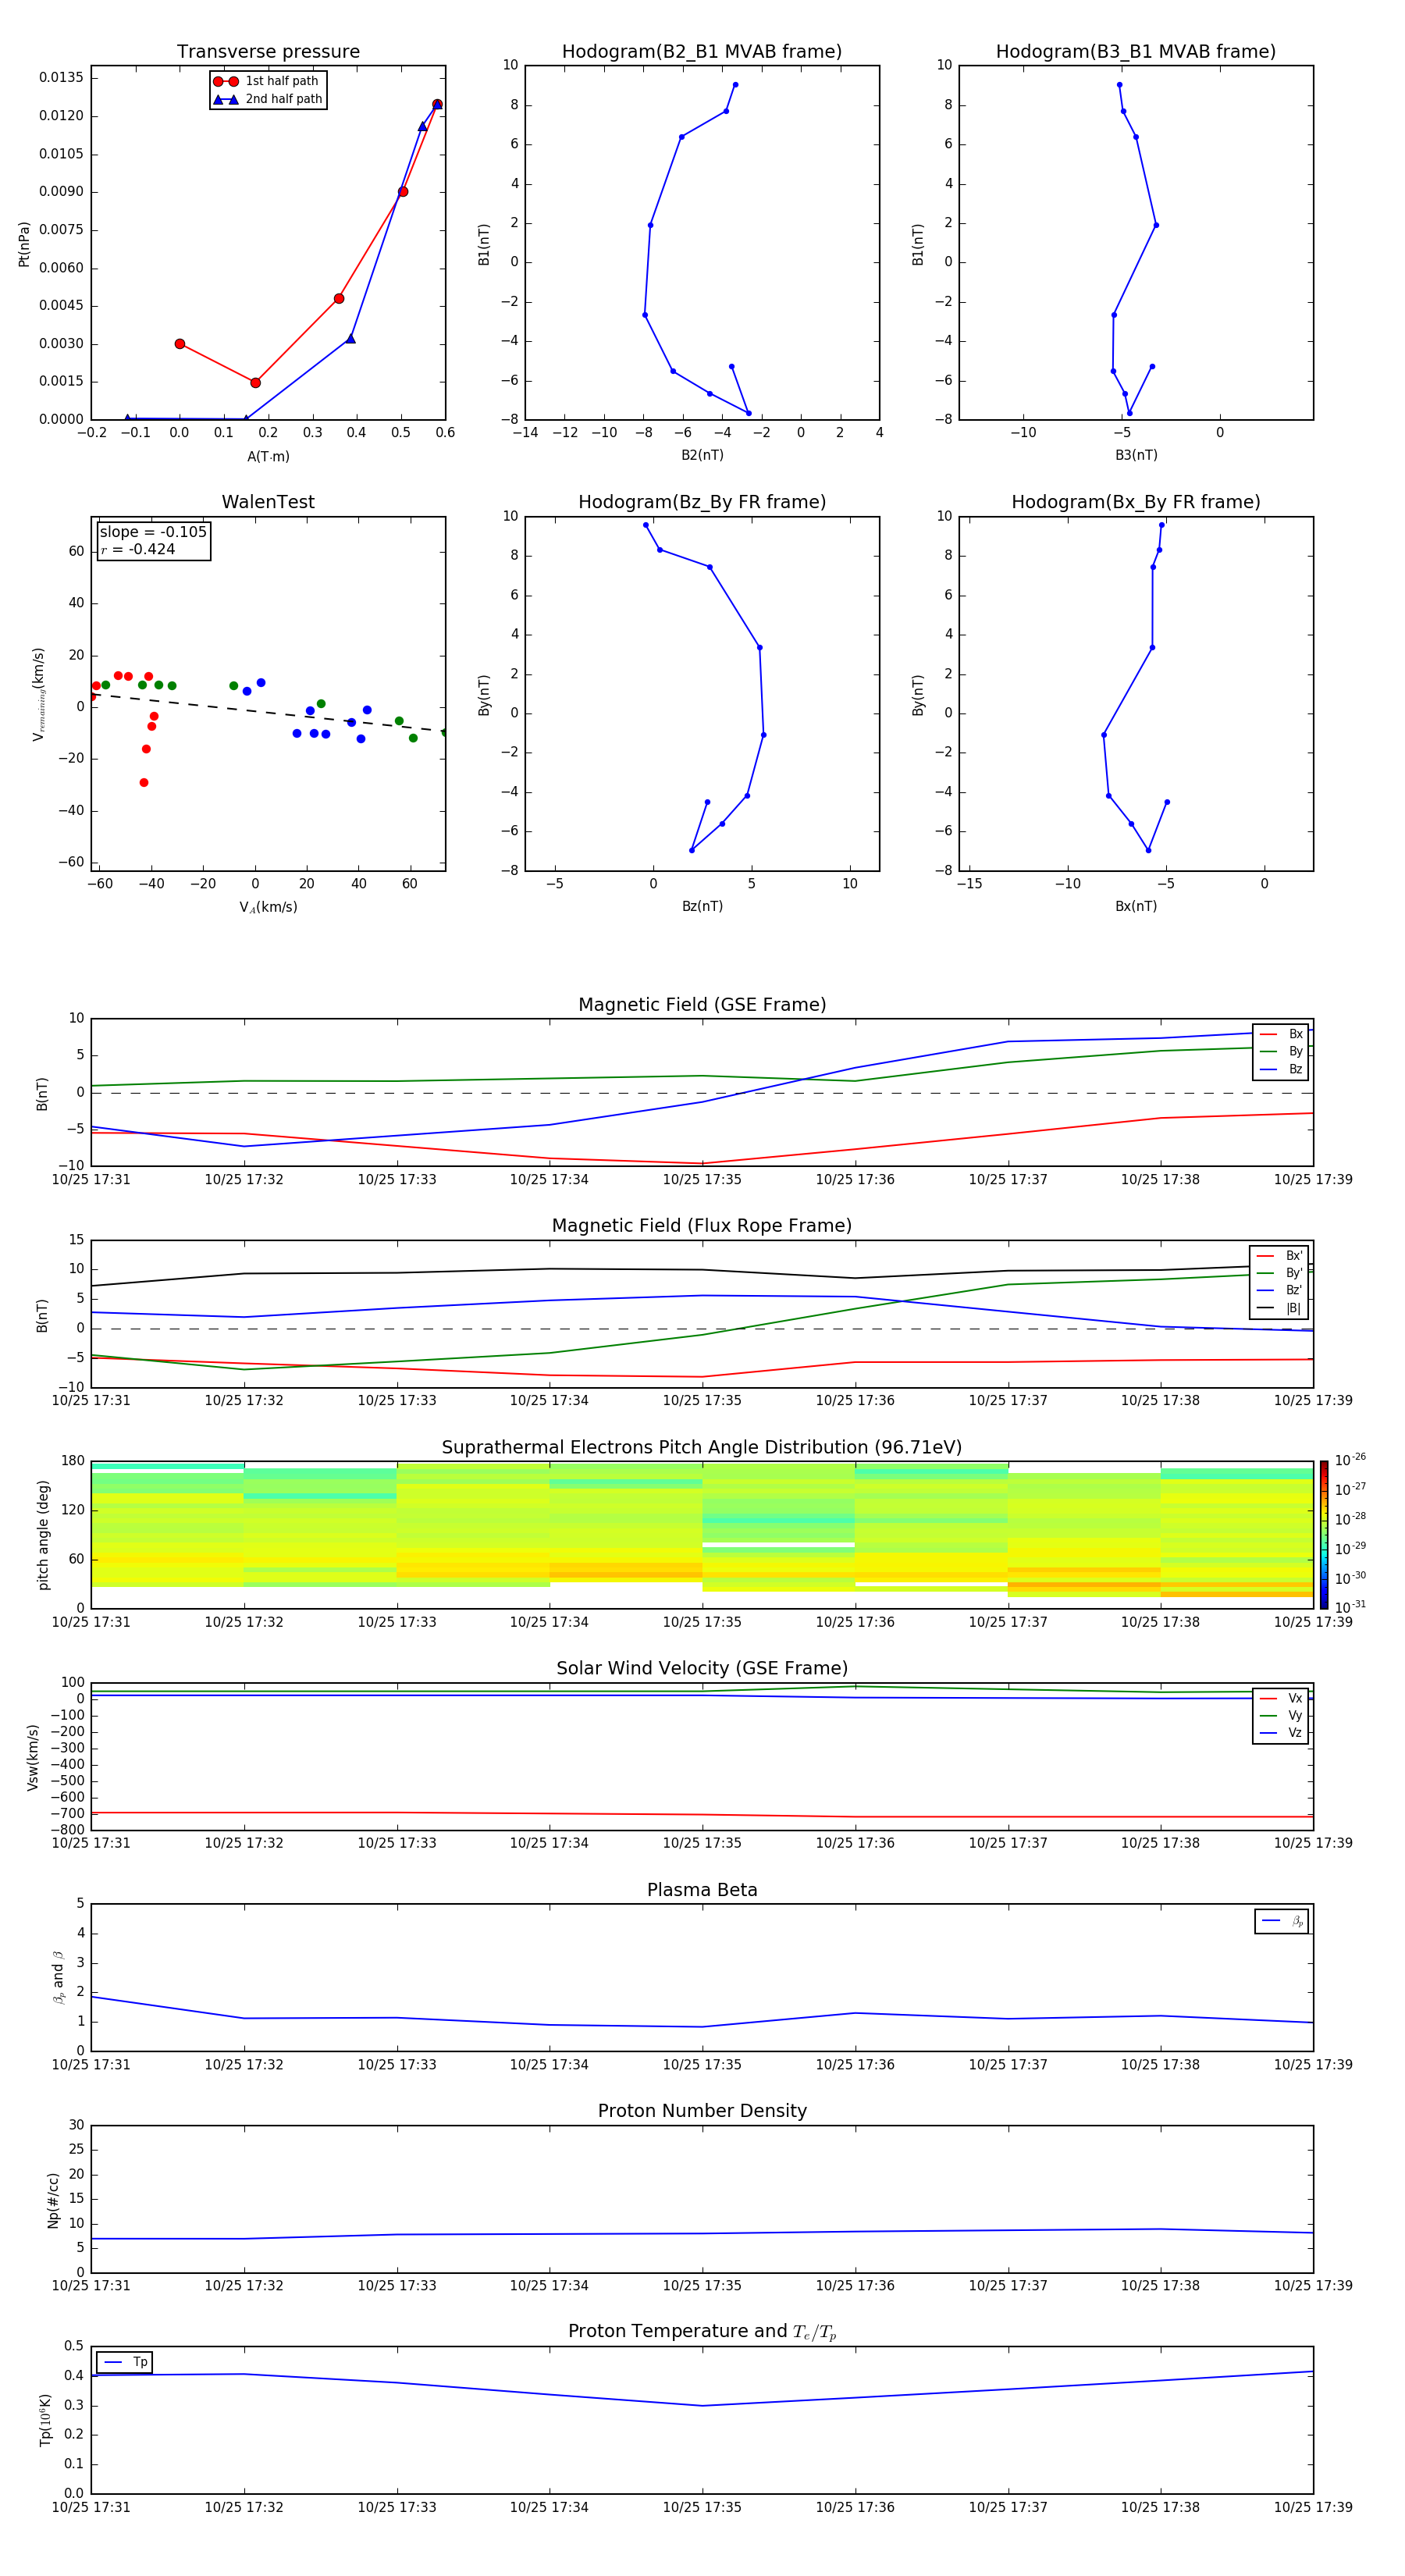Click the colorbar's bottom value 10^-31
Viewport: 1405px width, 2576px height.
1350,1607
